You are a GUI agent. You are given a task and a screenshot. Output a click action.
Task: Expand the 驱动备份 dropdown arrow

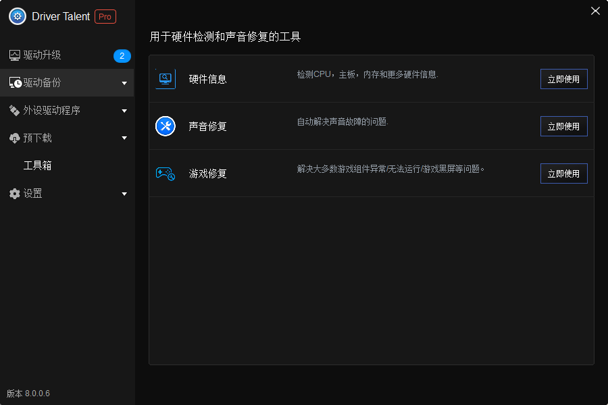tap(124, 83)
